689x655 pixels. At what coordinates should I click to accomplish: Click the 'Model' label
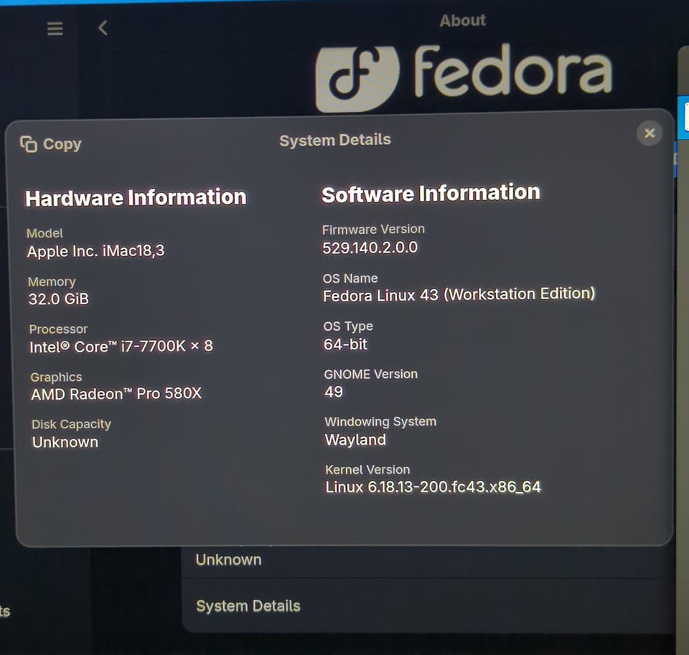pyautogui.click(x=44, y=233)
